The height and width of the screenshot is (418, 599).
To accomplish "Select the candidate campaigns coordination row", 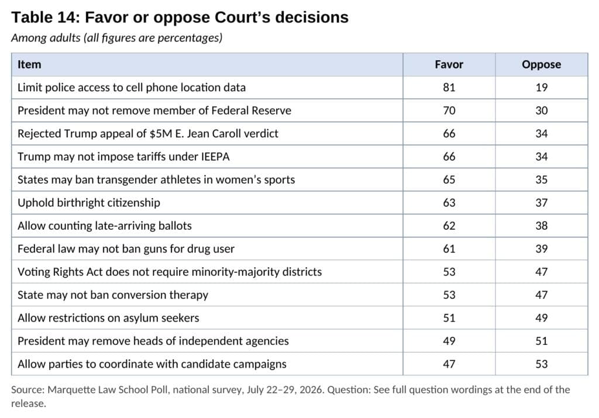I will click(x=299, y=364).
